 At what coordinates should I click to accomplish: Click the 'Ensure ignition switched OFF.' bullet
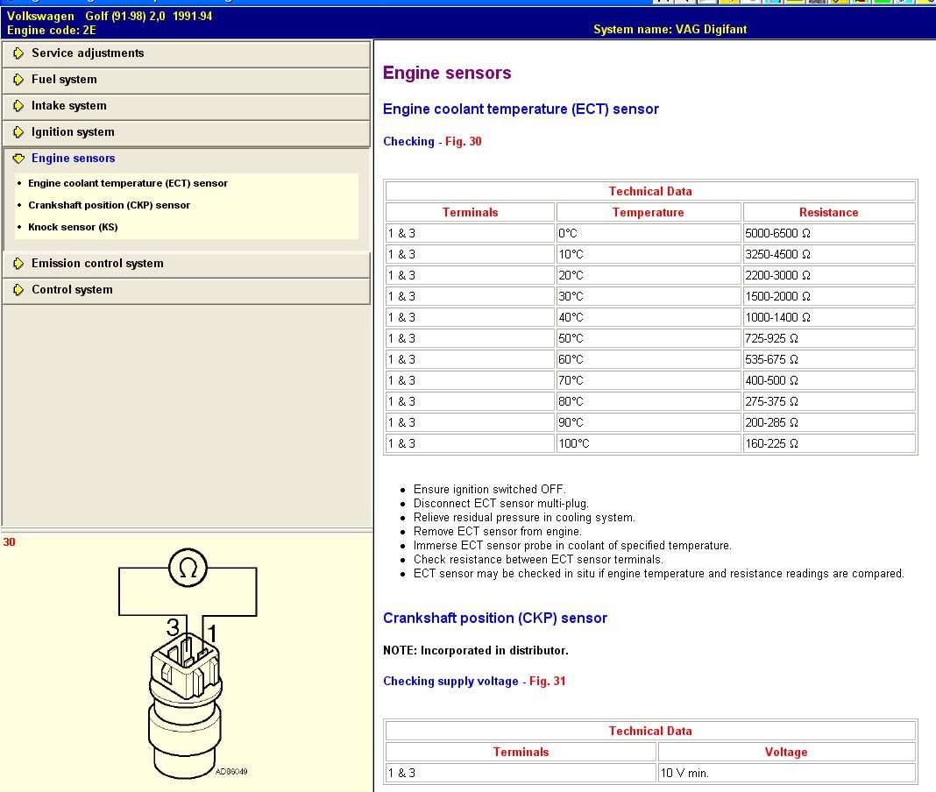[490, 490]
